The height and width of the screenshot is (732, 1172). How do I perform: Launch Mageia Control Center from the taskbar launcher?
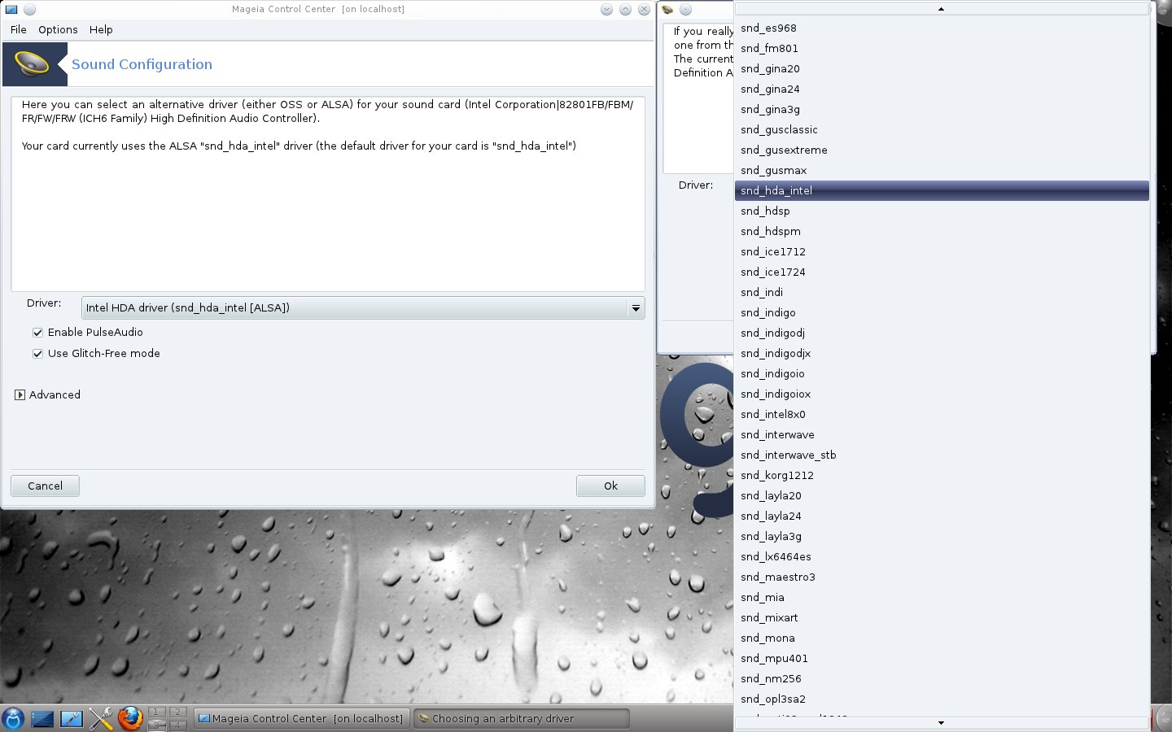click(x=72, y=719)
